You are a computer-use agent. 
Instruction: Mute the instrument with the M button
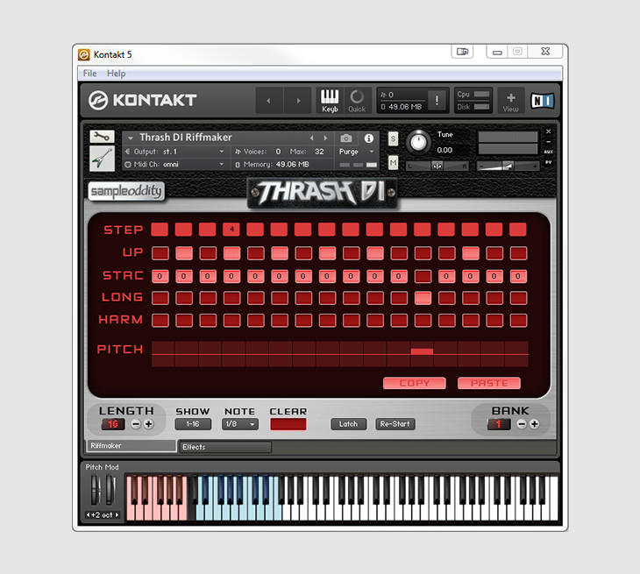click(393, 163)
